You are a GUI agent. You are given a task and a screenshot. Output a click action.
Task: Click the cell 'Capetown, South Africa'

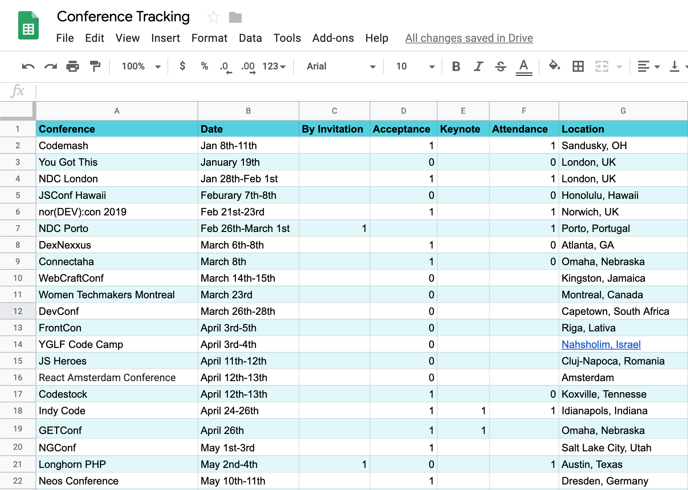623,311
